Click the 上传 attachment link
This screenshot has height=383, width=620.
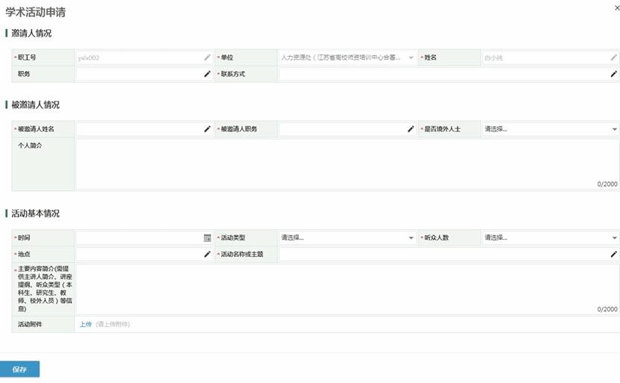pyautogui.click(x=85, y=324)
